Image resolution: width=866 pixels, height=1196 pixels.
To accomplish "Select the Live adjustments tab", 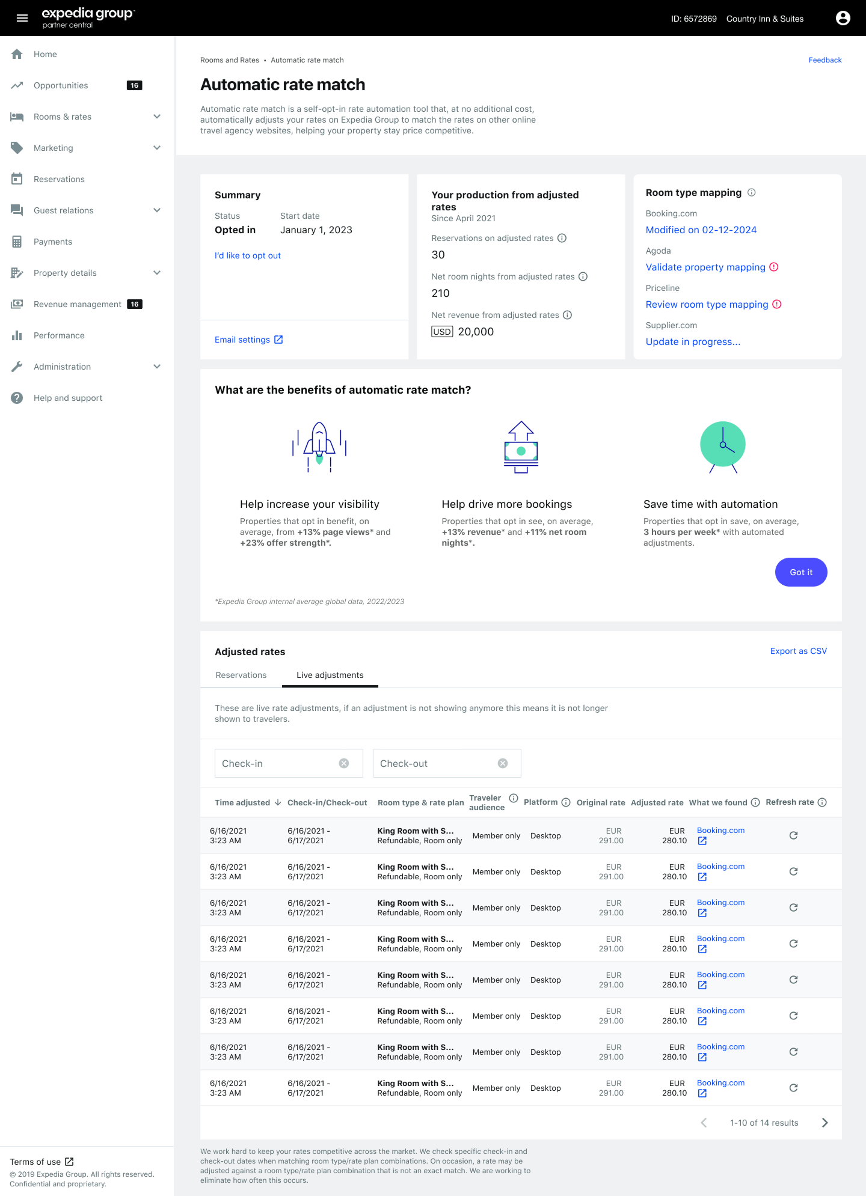I will [330, 675].
